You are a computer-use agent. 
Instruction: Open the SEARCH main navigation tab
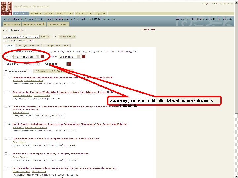[20, 14]
